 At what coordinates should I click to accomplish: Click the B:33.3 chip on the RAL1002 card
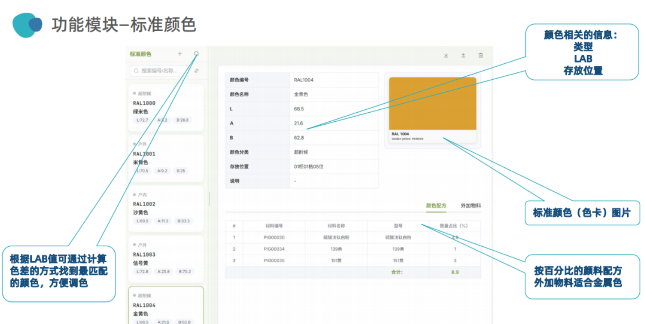(x=184, y=221)
